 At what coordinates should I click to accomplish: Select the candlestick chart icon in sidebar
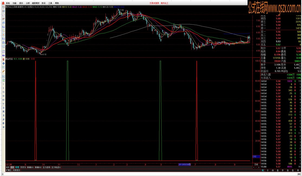[4, 19]
